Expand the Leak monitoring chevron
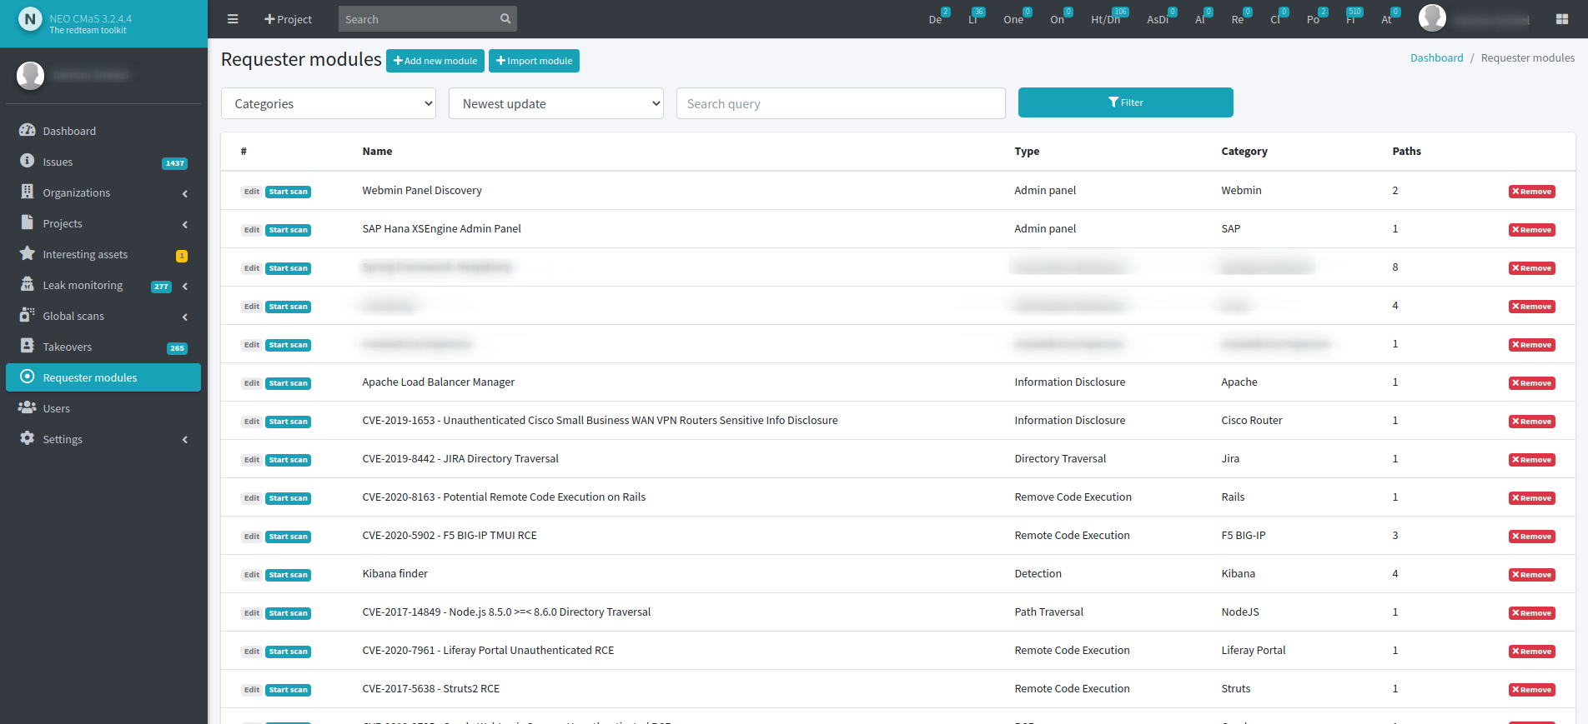Screen dimensions: 1588x724 pyautogui.click(x=184, y=286)
